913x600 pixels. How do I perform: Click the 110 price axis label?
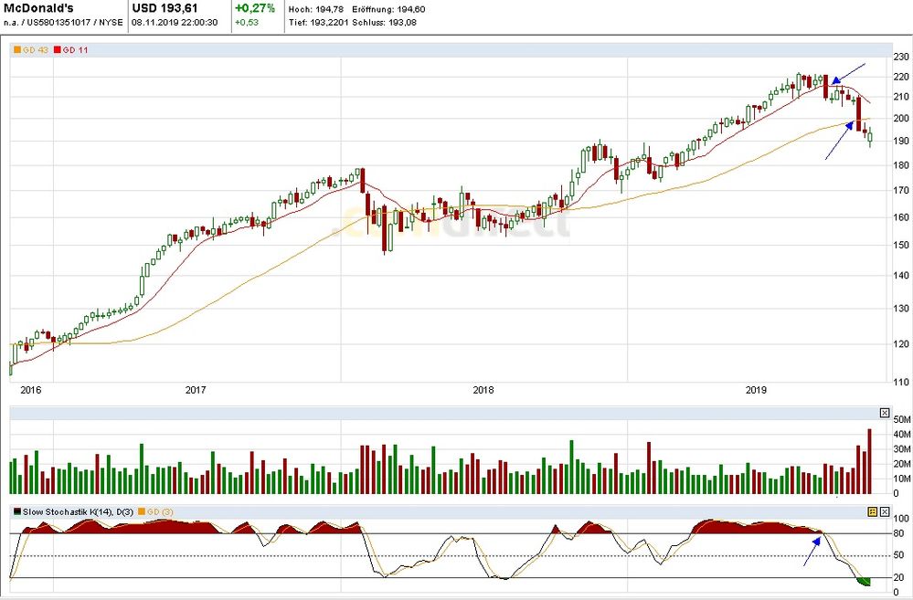[x=901, y=383]
